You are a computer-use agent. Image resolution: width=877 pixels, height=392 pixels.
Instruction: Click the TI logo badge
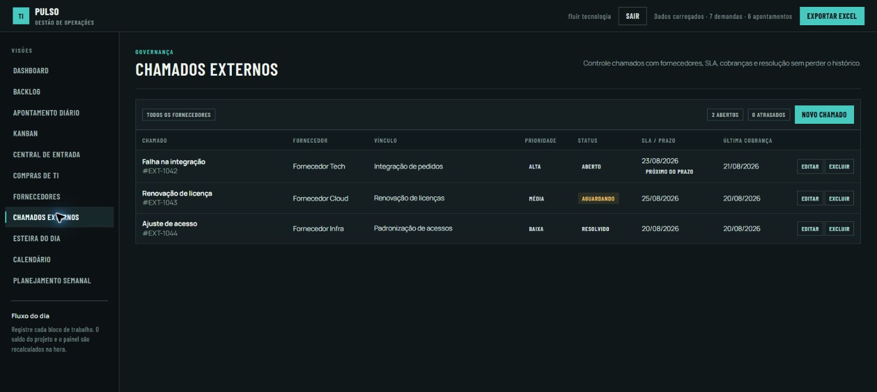[x=21, y=16]
